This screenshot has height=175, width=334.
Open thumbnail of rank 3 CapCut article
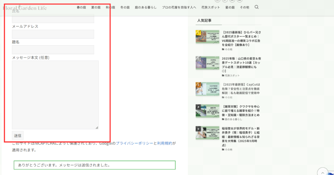pos(207,89)
